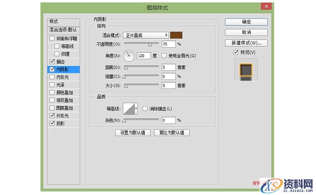Select the 投影 style entry label
Image resolution: width=316 pixels, height=195 pixels.
(60, 123)
